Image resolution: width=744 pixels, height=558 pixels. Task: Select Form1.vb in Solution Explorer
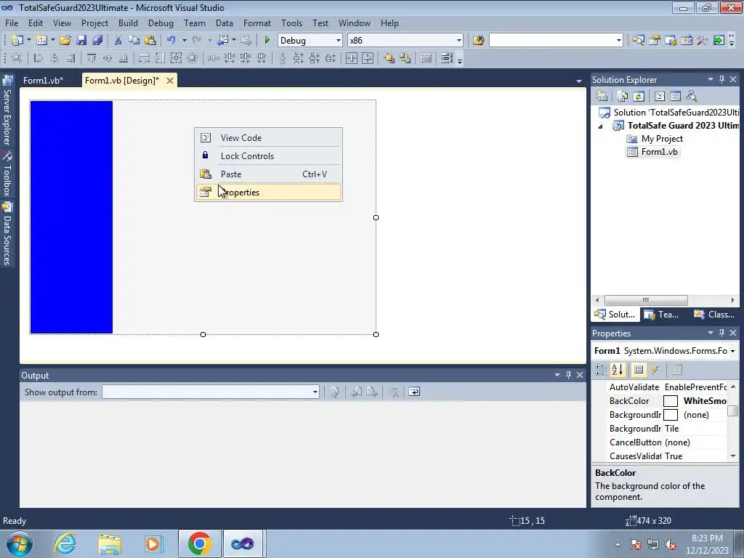tap(659, 152)
